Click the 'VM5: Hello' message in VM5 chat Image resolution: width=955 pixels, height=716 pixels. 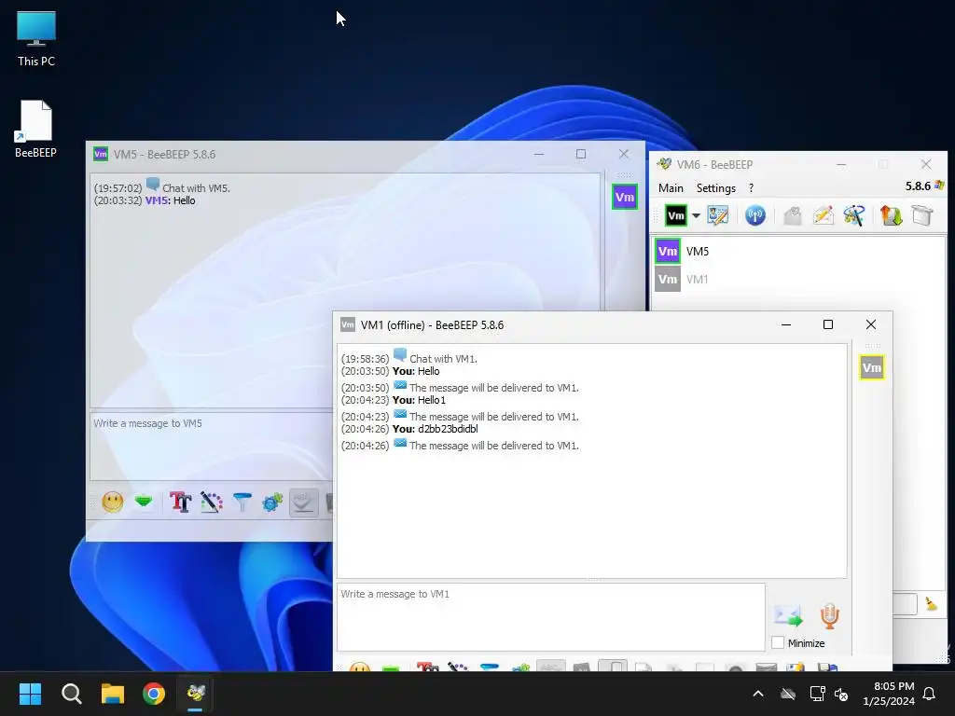point(170,200)
